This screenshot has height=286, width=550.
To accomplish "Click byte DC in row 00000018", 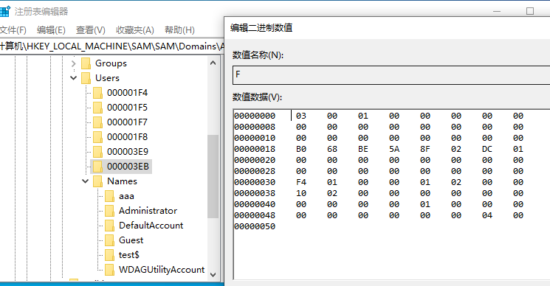I will pos(487,149).
